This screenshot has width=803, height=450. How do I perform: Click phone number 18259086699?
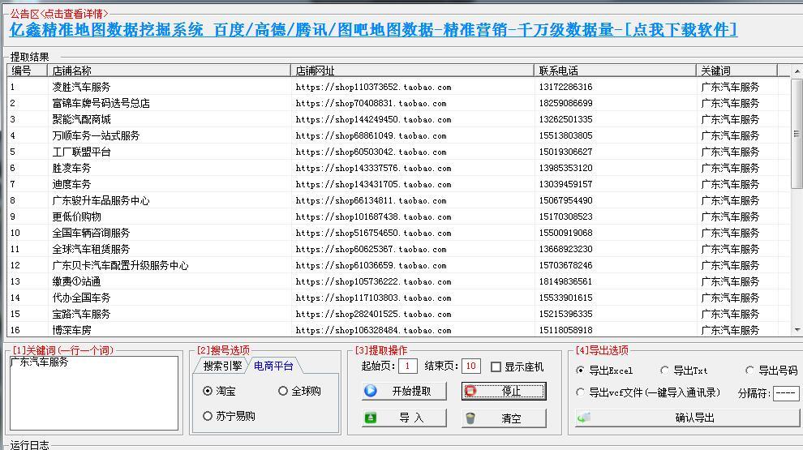click(565, 104)
